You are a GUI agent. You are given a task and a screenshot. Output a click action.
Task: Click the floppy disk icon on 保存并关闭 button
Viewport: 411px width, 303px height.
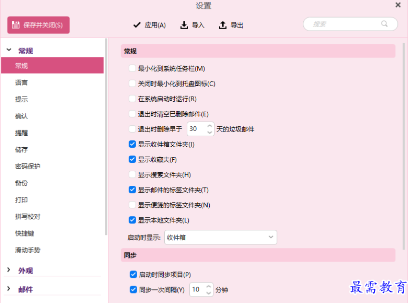click(16, 25)
